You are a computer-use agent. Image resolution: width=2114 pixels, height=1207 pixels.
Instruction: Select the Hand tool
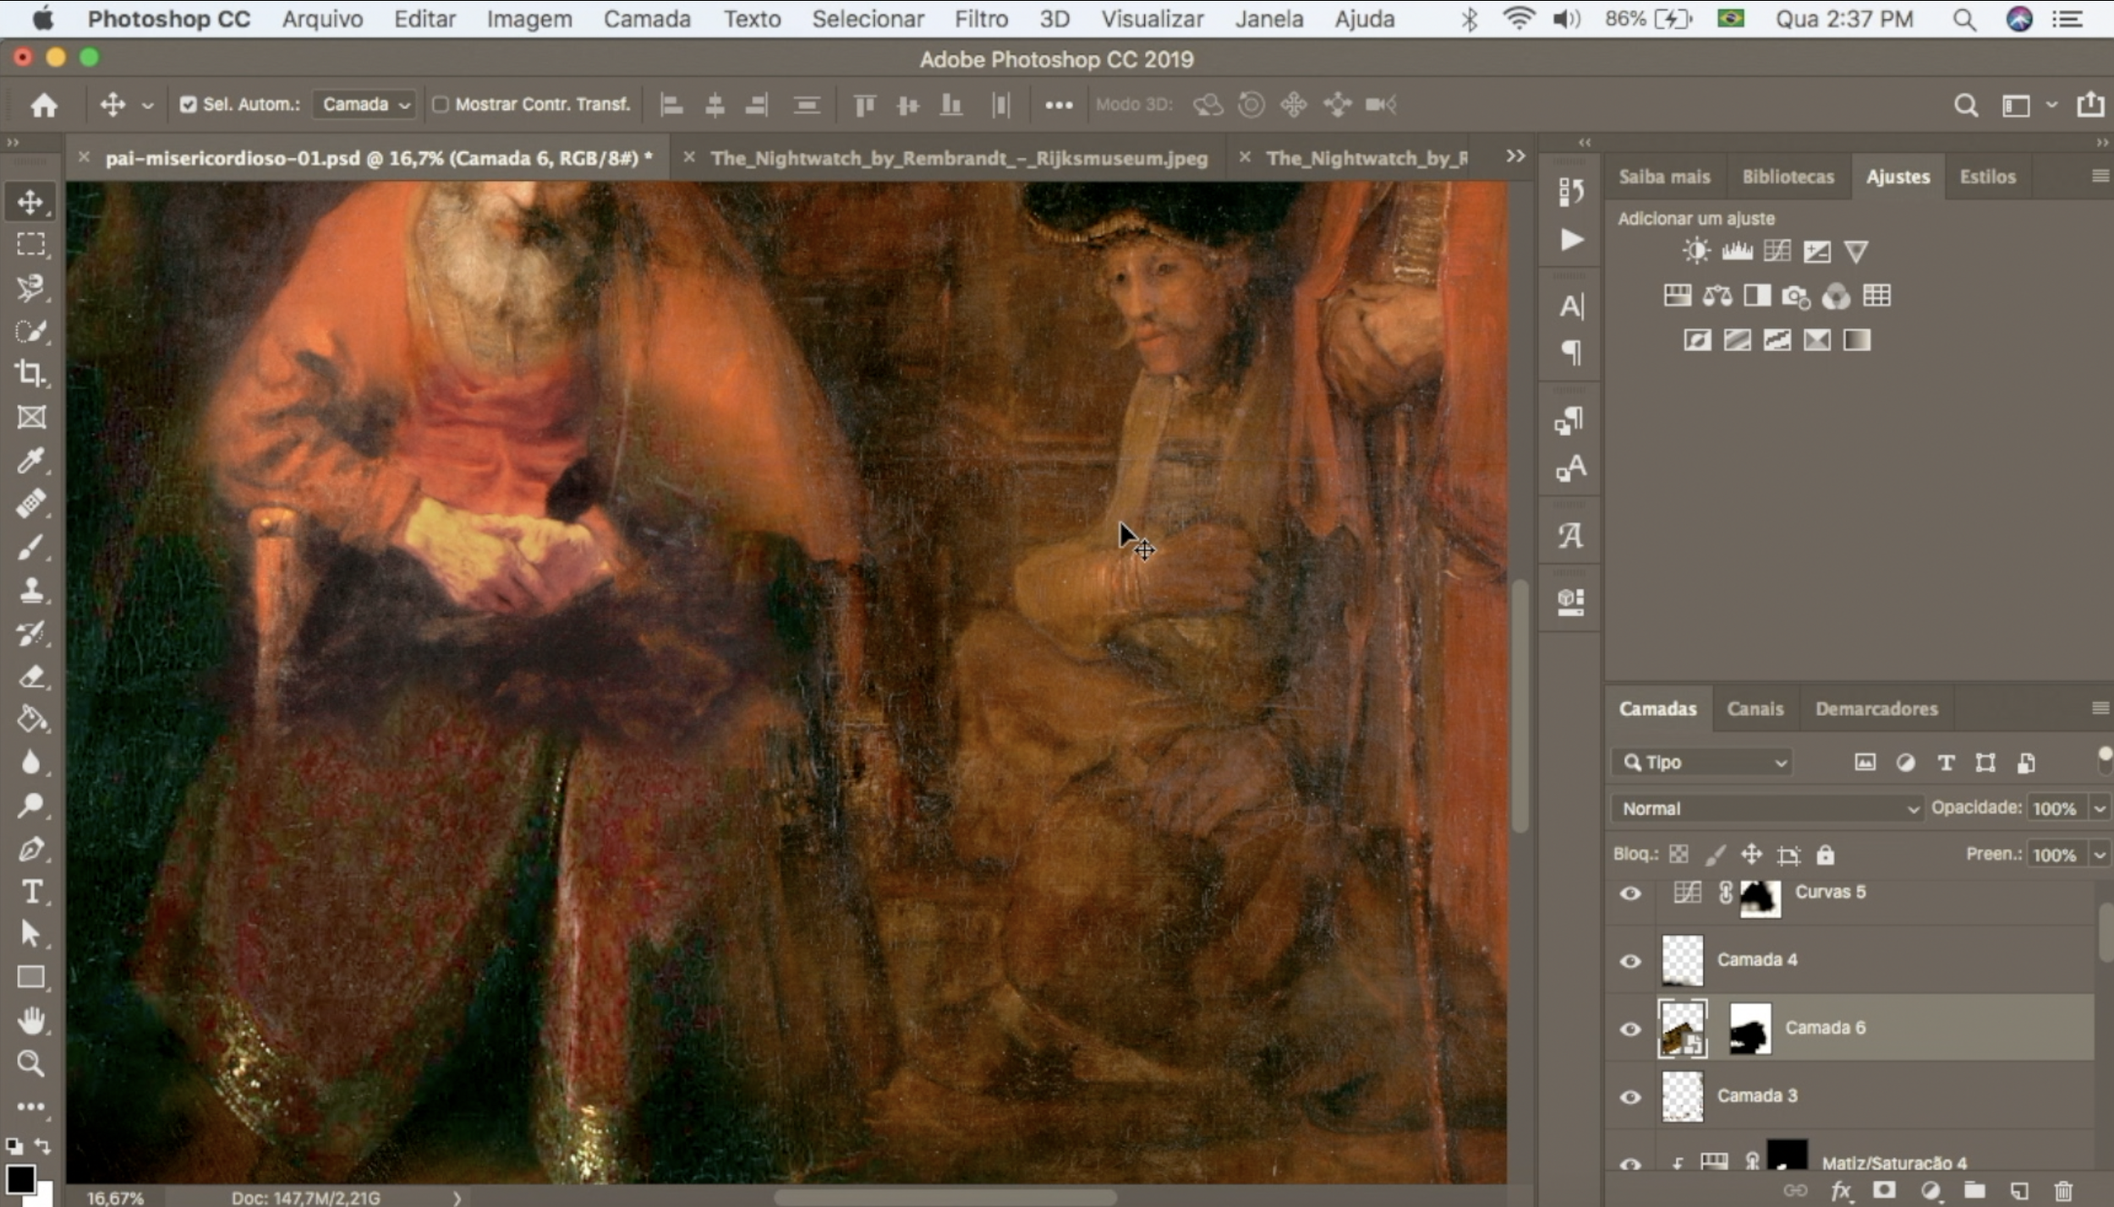point(30,1021)
